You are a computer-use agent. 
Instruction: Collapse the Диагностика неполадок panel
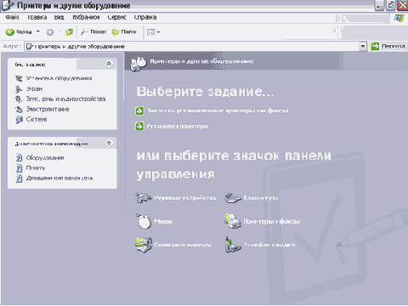(109, 143)
